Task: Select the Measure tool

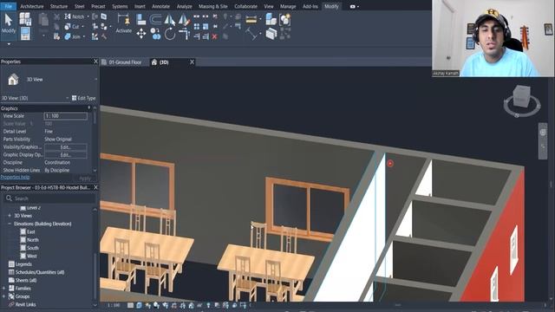Action: (x=251, y=19)
